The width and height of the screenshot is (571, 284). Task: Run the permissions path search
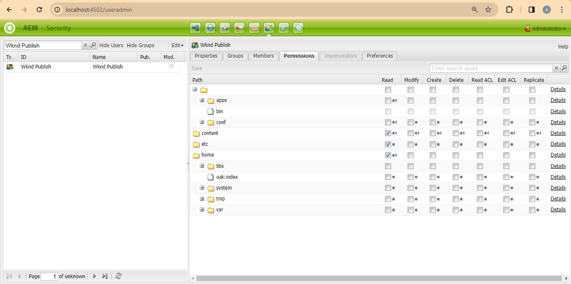(x=564, y=68)
